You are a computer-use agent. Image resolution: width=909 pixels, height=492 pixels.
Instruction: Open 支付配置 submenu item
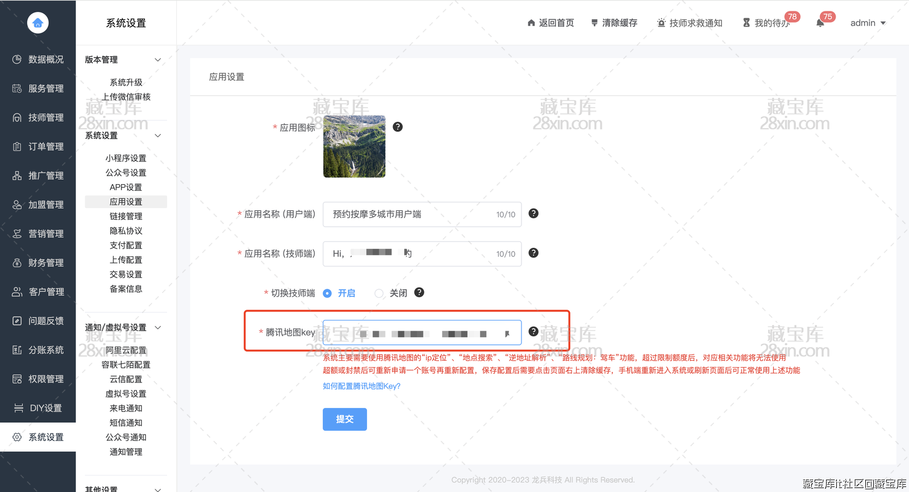(x=126, y=245)
